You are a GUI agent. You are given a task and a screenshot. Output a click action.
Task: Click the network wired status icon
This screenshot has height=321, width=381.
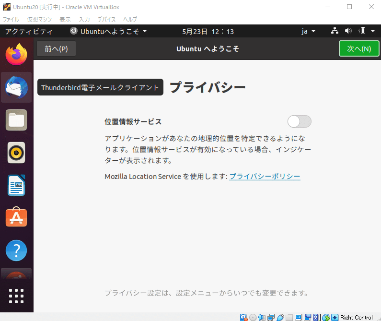pos(335,31)
